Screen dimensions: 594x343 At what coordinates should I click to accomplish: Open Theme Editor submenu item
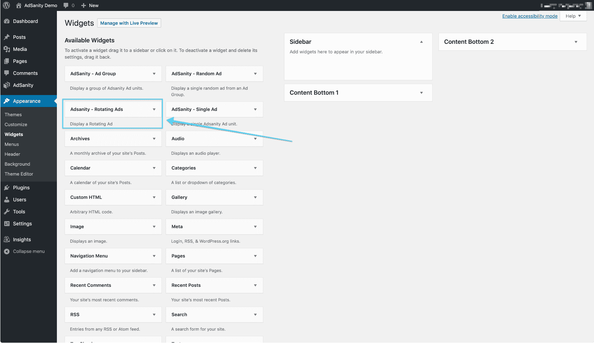click(19, 174)
